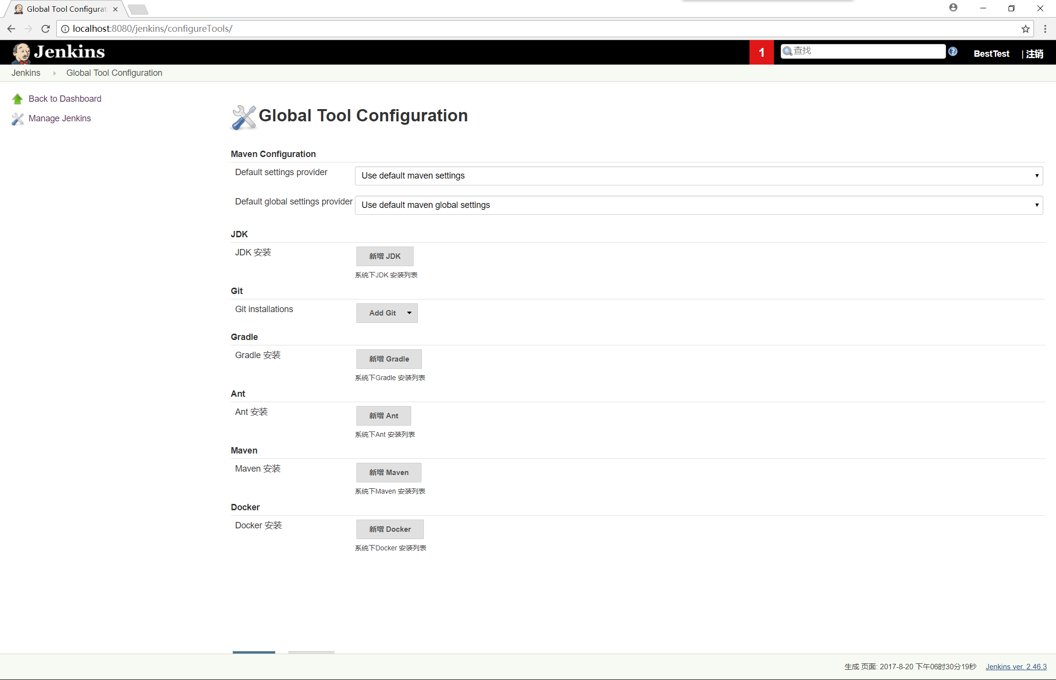Click the Manage Jenkins tools icon

tap(18, 119)
